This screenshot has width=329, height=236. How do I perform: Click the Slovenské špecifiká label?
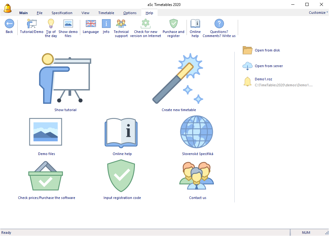[198, 154]
